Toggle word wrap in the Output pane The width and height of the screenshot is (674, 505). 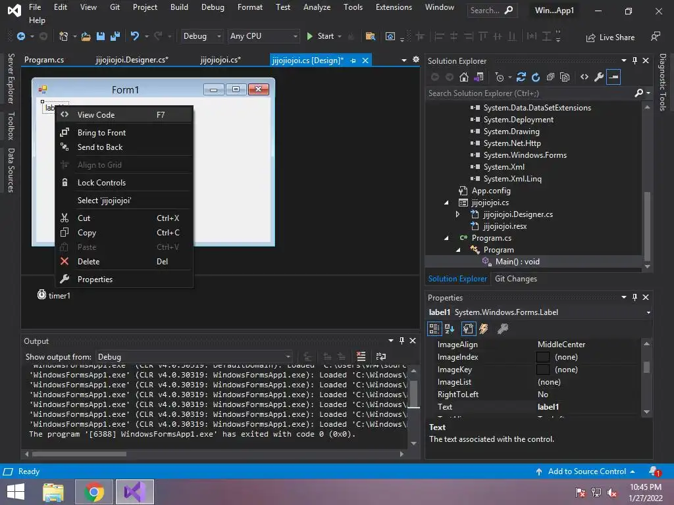381,356
